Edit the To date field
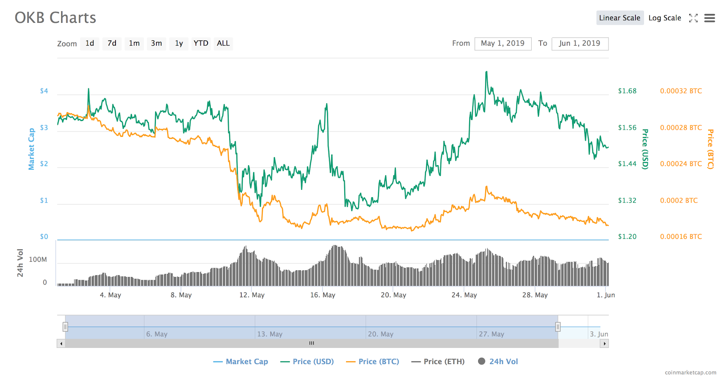Image resolution: width=719 pixels, height=378 pixels. pyautogui.click(x=580, y=44)
